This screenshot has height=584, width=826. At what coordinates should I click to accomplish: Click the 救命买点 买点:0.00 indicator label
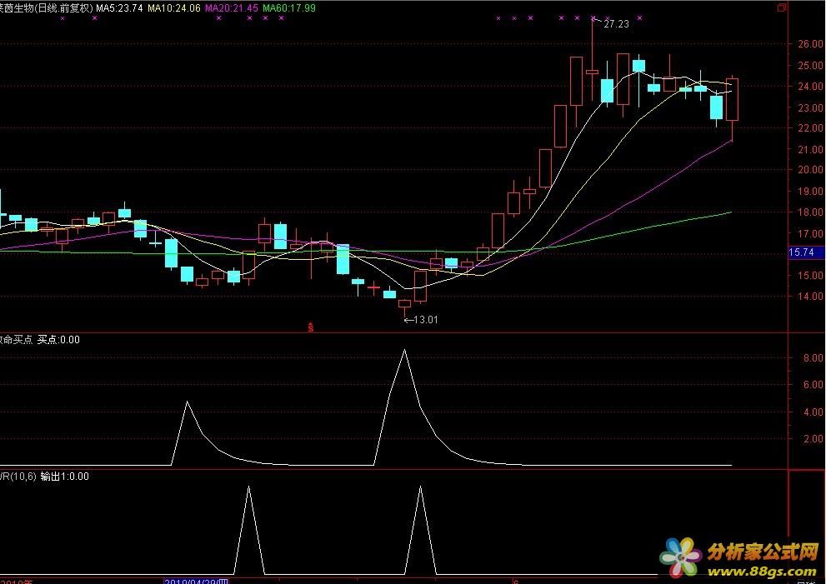[x=40, y=340]
